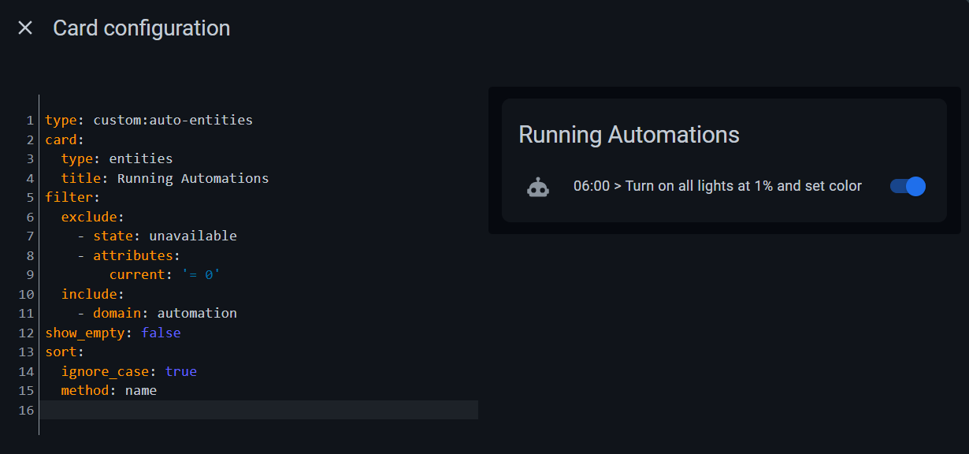This screenshot has width=969, height=454.
Task: Click line number 16 in the editor gutter
Action: point(26,410)
